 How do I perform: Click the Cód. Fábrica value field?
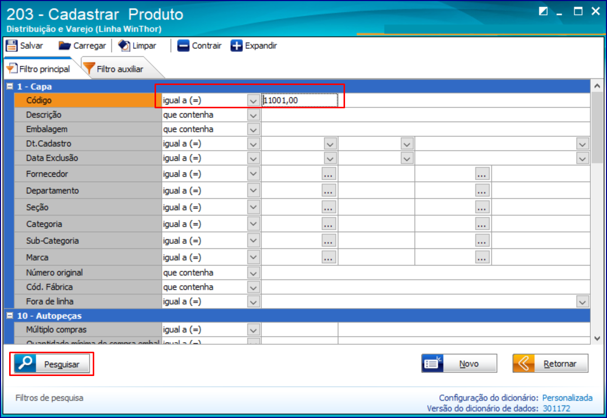[x=426, y=287]
